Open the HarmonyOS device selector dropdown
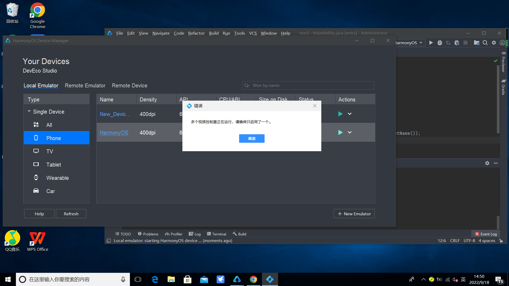 410,43
